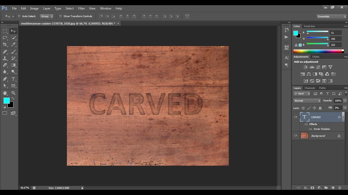Switch to the Swatches tab
The width and height of the screenshot is (348, 195).
(x=309, y=26)
